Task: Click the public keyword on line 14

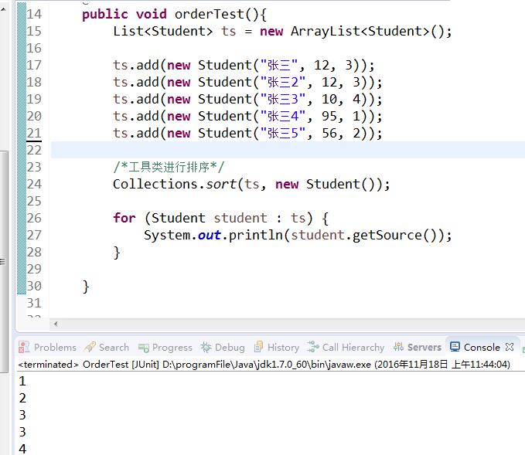Action: tap(105, 15)
